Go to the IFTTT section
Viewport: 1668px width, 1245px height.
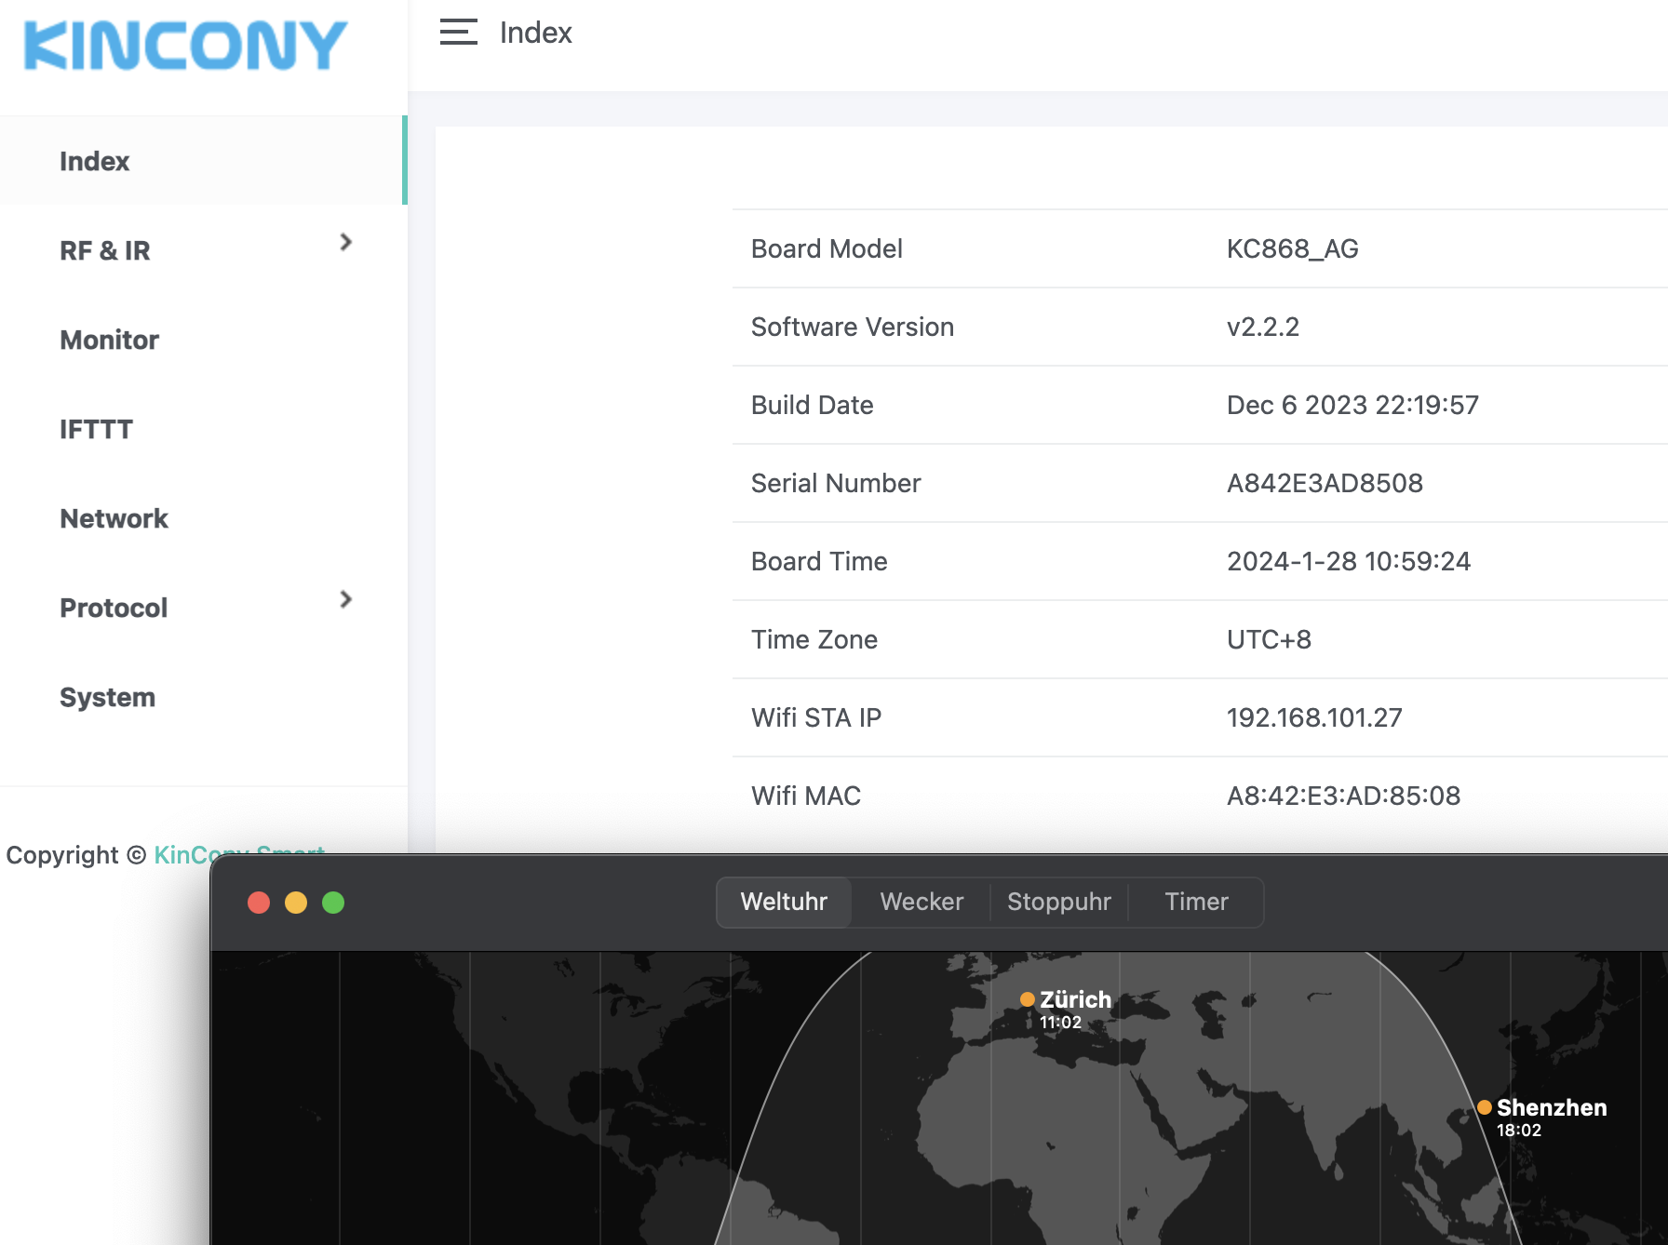click(x=96, y=429)
